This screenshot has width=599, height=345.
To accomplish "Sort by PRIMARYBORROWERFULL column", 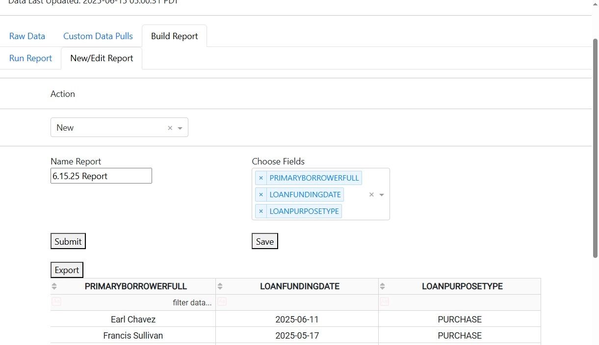I will [x=54, y=286].
